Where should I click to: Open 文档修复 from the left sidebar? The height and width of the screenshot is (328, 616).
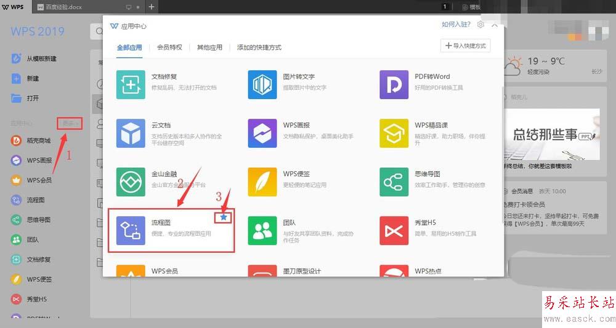pyautogui.click(x=31, y=259)
